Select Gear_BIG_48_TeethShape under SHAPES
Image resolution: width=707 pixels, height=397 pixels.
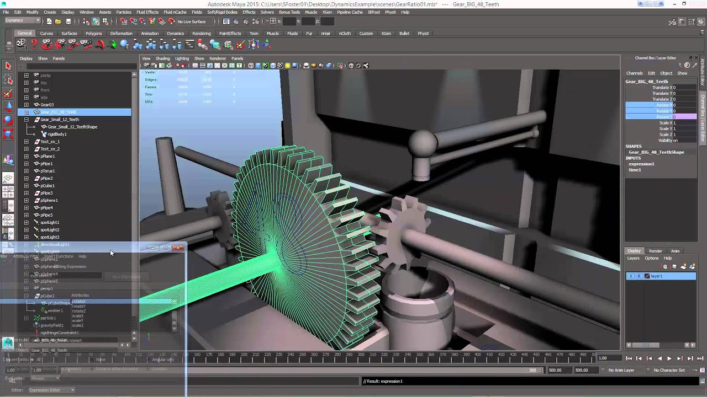pyautogui.click(x=656, y=152)
